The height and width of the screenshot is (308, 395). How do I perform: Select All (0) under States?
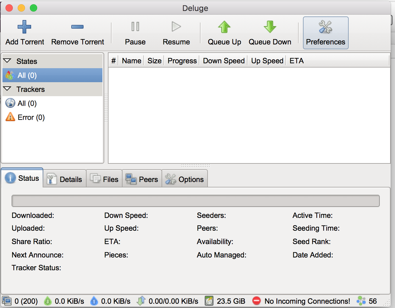[x=27, y=75]
